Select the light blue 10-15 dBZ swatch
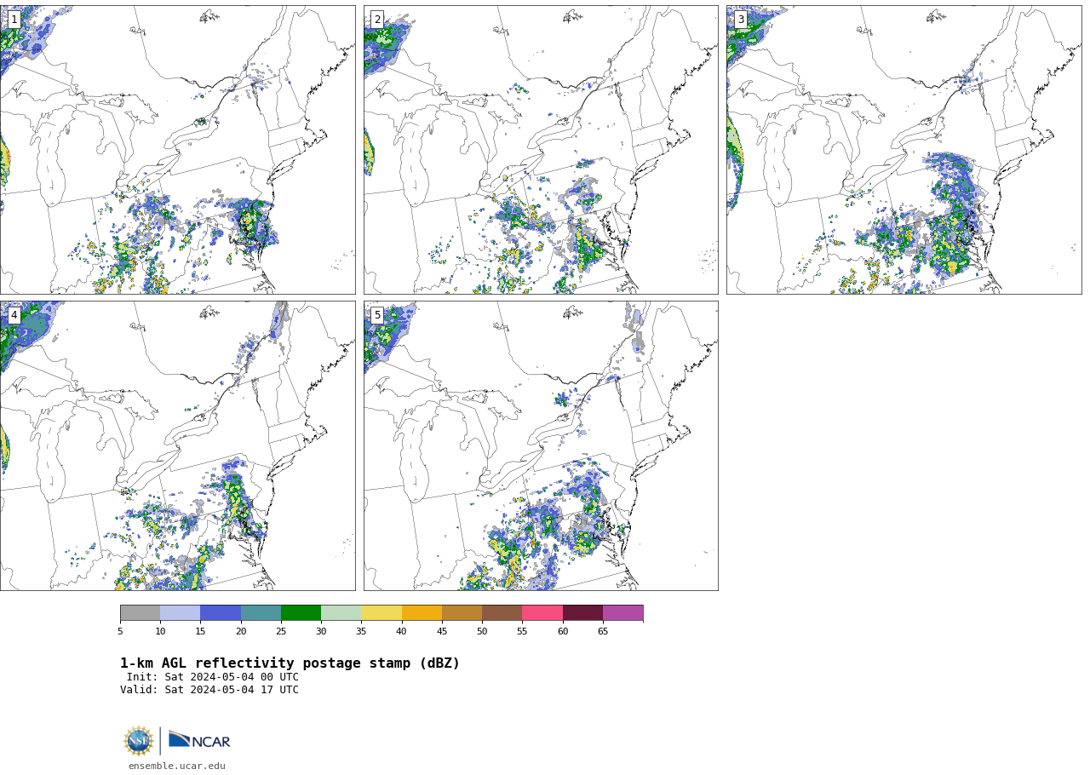The height and width of the screenshot is (775, 1090). pos(181,613)
